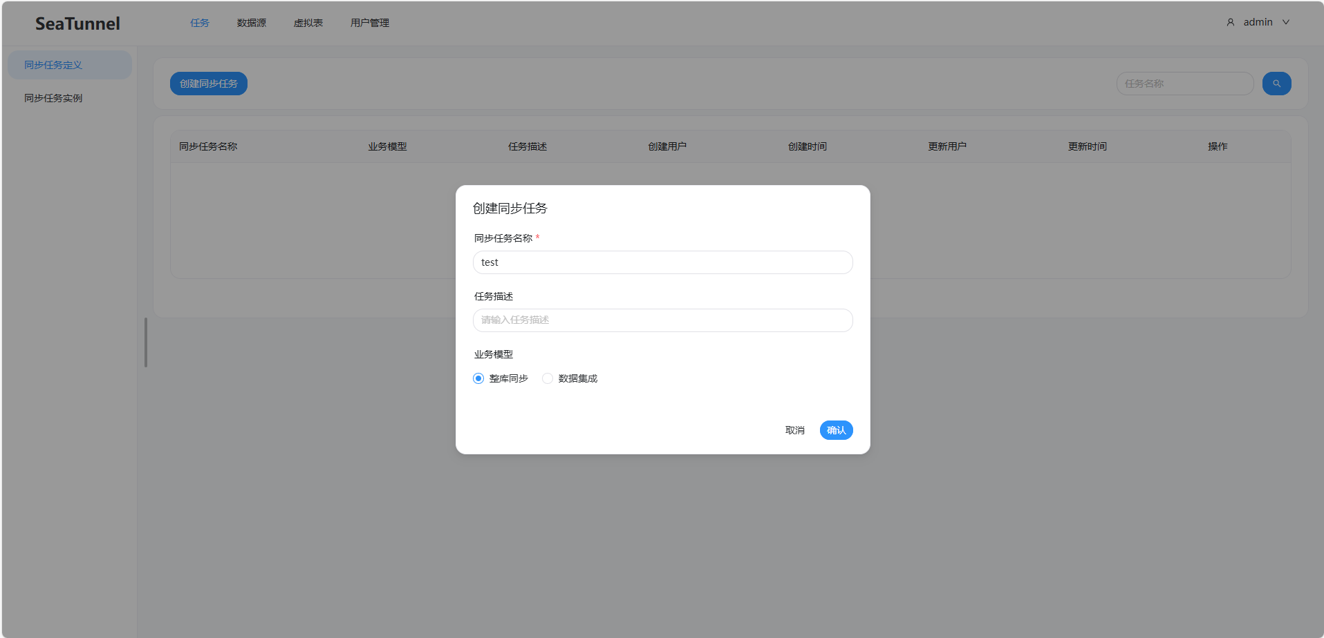Click the 业务模型 column header

tap(387, 146)
